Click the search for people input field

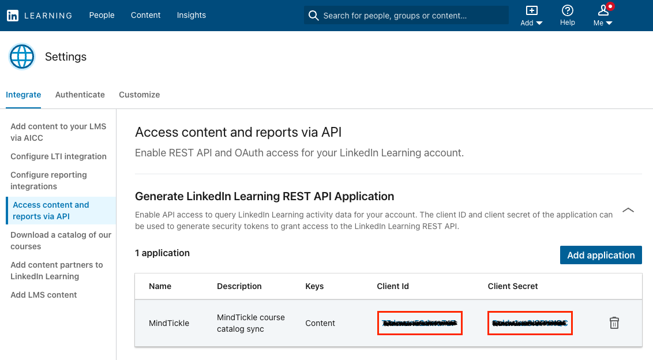click(404, 15)
